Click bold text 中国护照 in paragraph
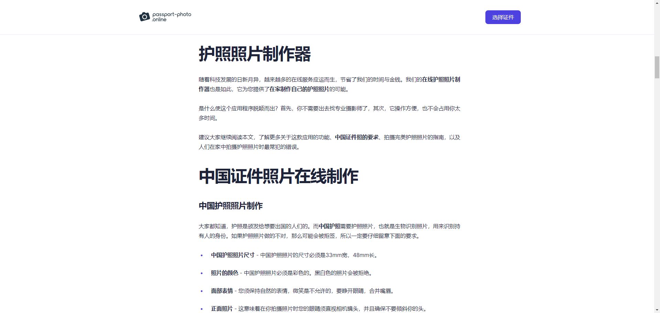 click(329, 226)
